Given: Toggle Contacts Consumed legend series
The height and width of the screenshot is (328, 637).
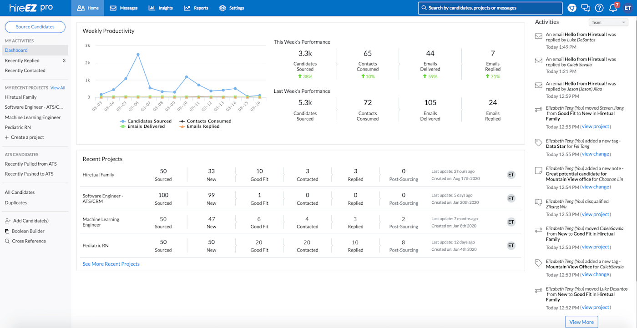Looking at the screenshot, I should pos(205,121).
